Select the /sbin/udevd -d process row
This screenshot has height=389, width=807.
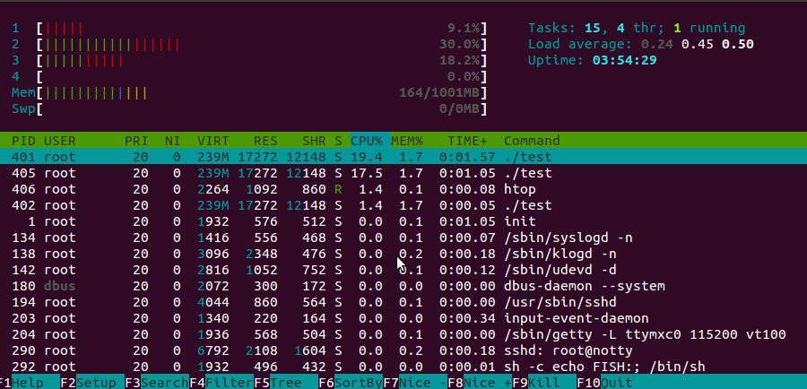pos(403,270)
